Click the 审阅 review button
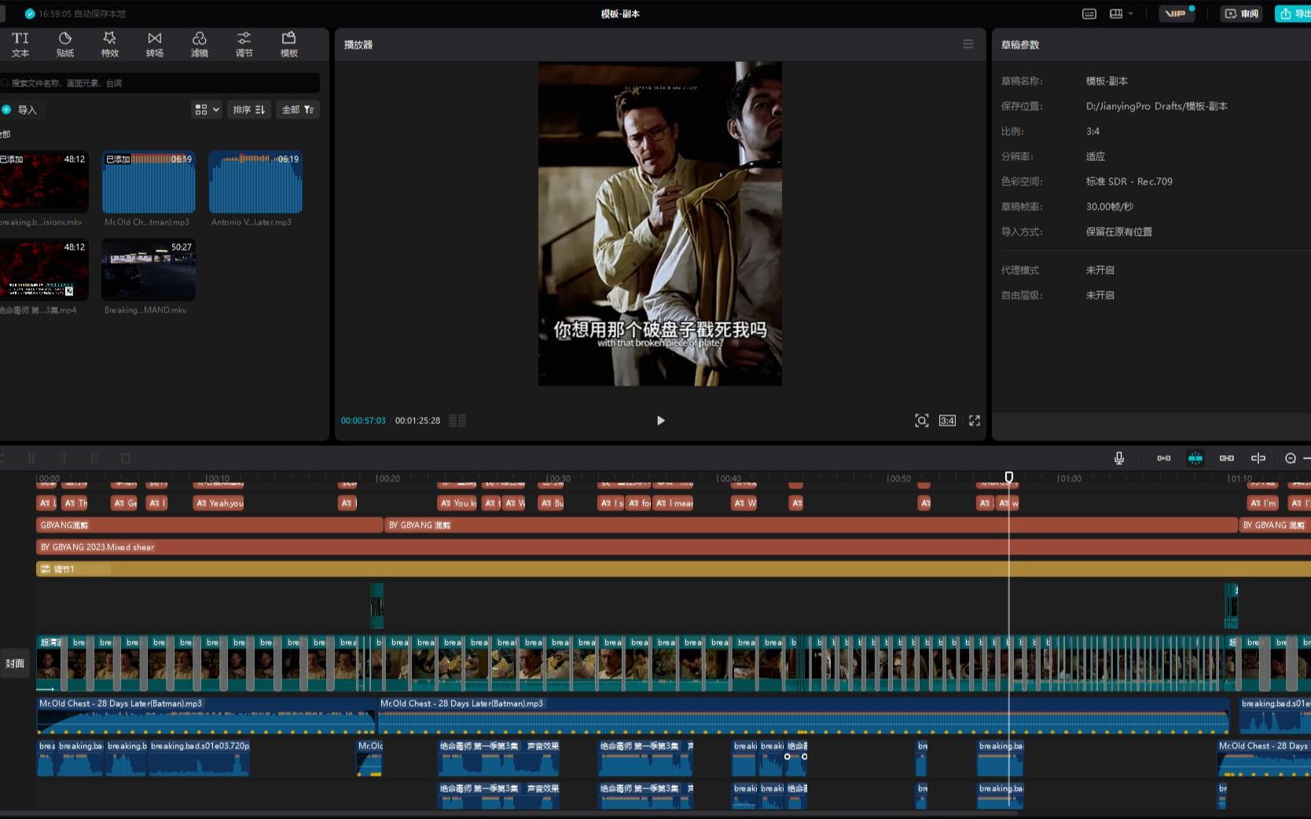The width and height of the screenshot is (1311, 819). click(x=1242, y=14)
